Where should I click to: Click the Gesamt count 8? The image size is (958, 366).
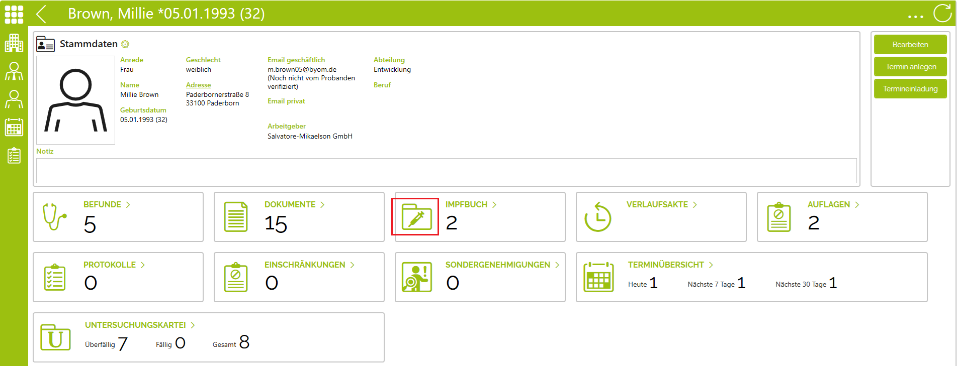point(244,342)
